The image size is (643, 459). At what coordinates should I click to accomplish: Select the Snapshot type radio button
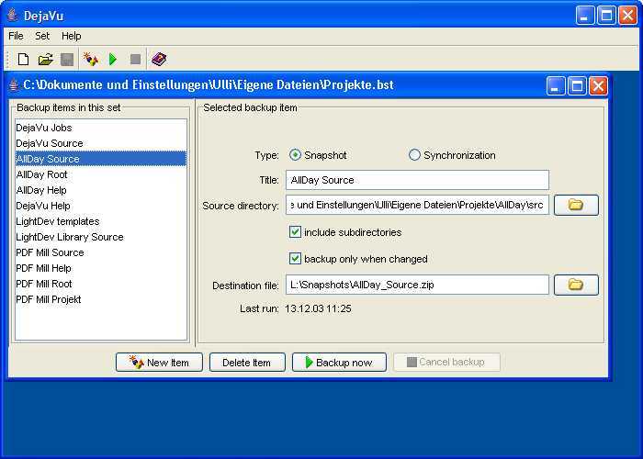(x=295, y=155)
